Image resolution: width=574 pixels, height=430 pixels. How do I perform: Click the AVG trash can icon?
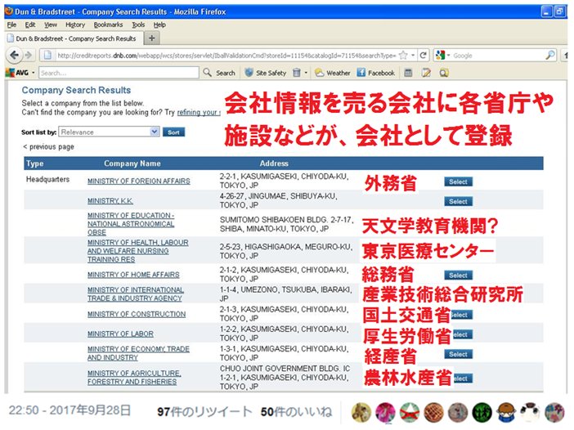pyautogui.click(x=297, y=73)
